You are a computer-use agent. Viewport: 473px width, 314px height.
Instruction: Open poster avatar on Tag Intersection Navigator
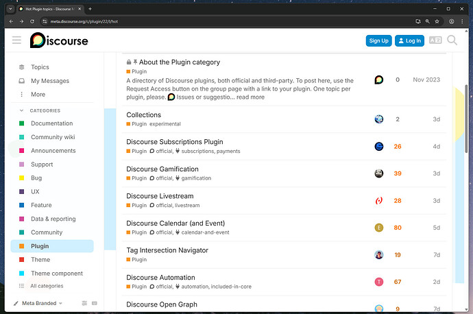[379, 254]
